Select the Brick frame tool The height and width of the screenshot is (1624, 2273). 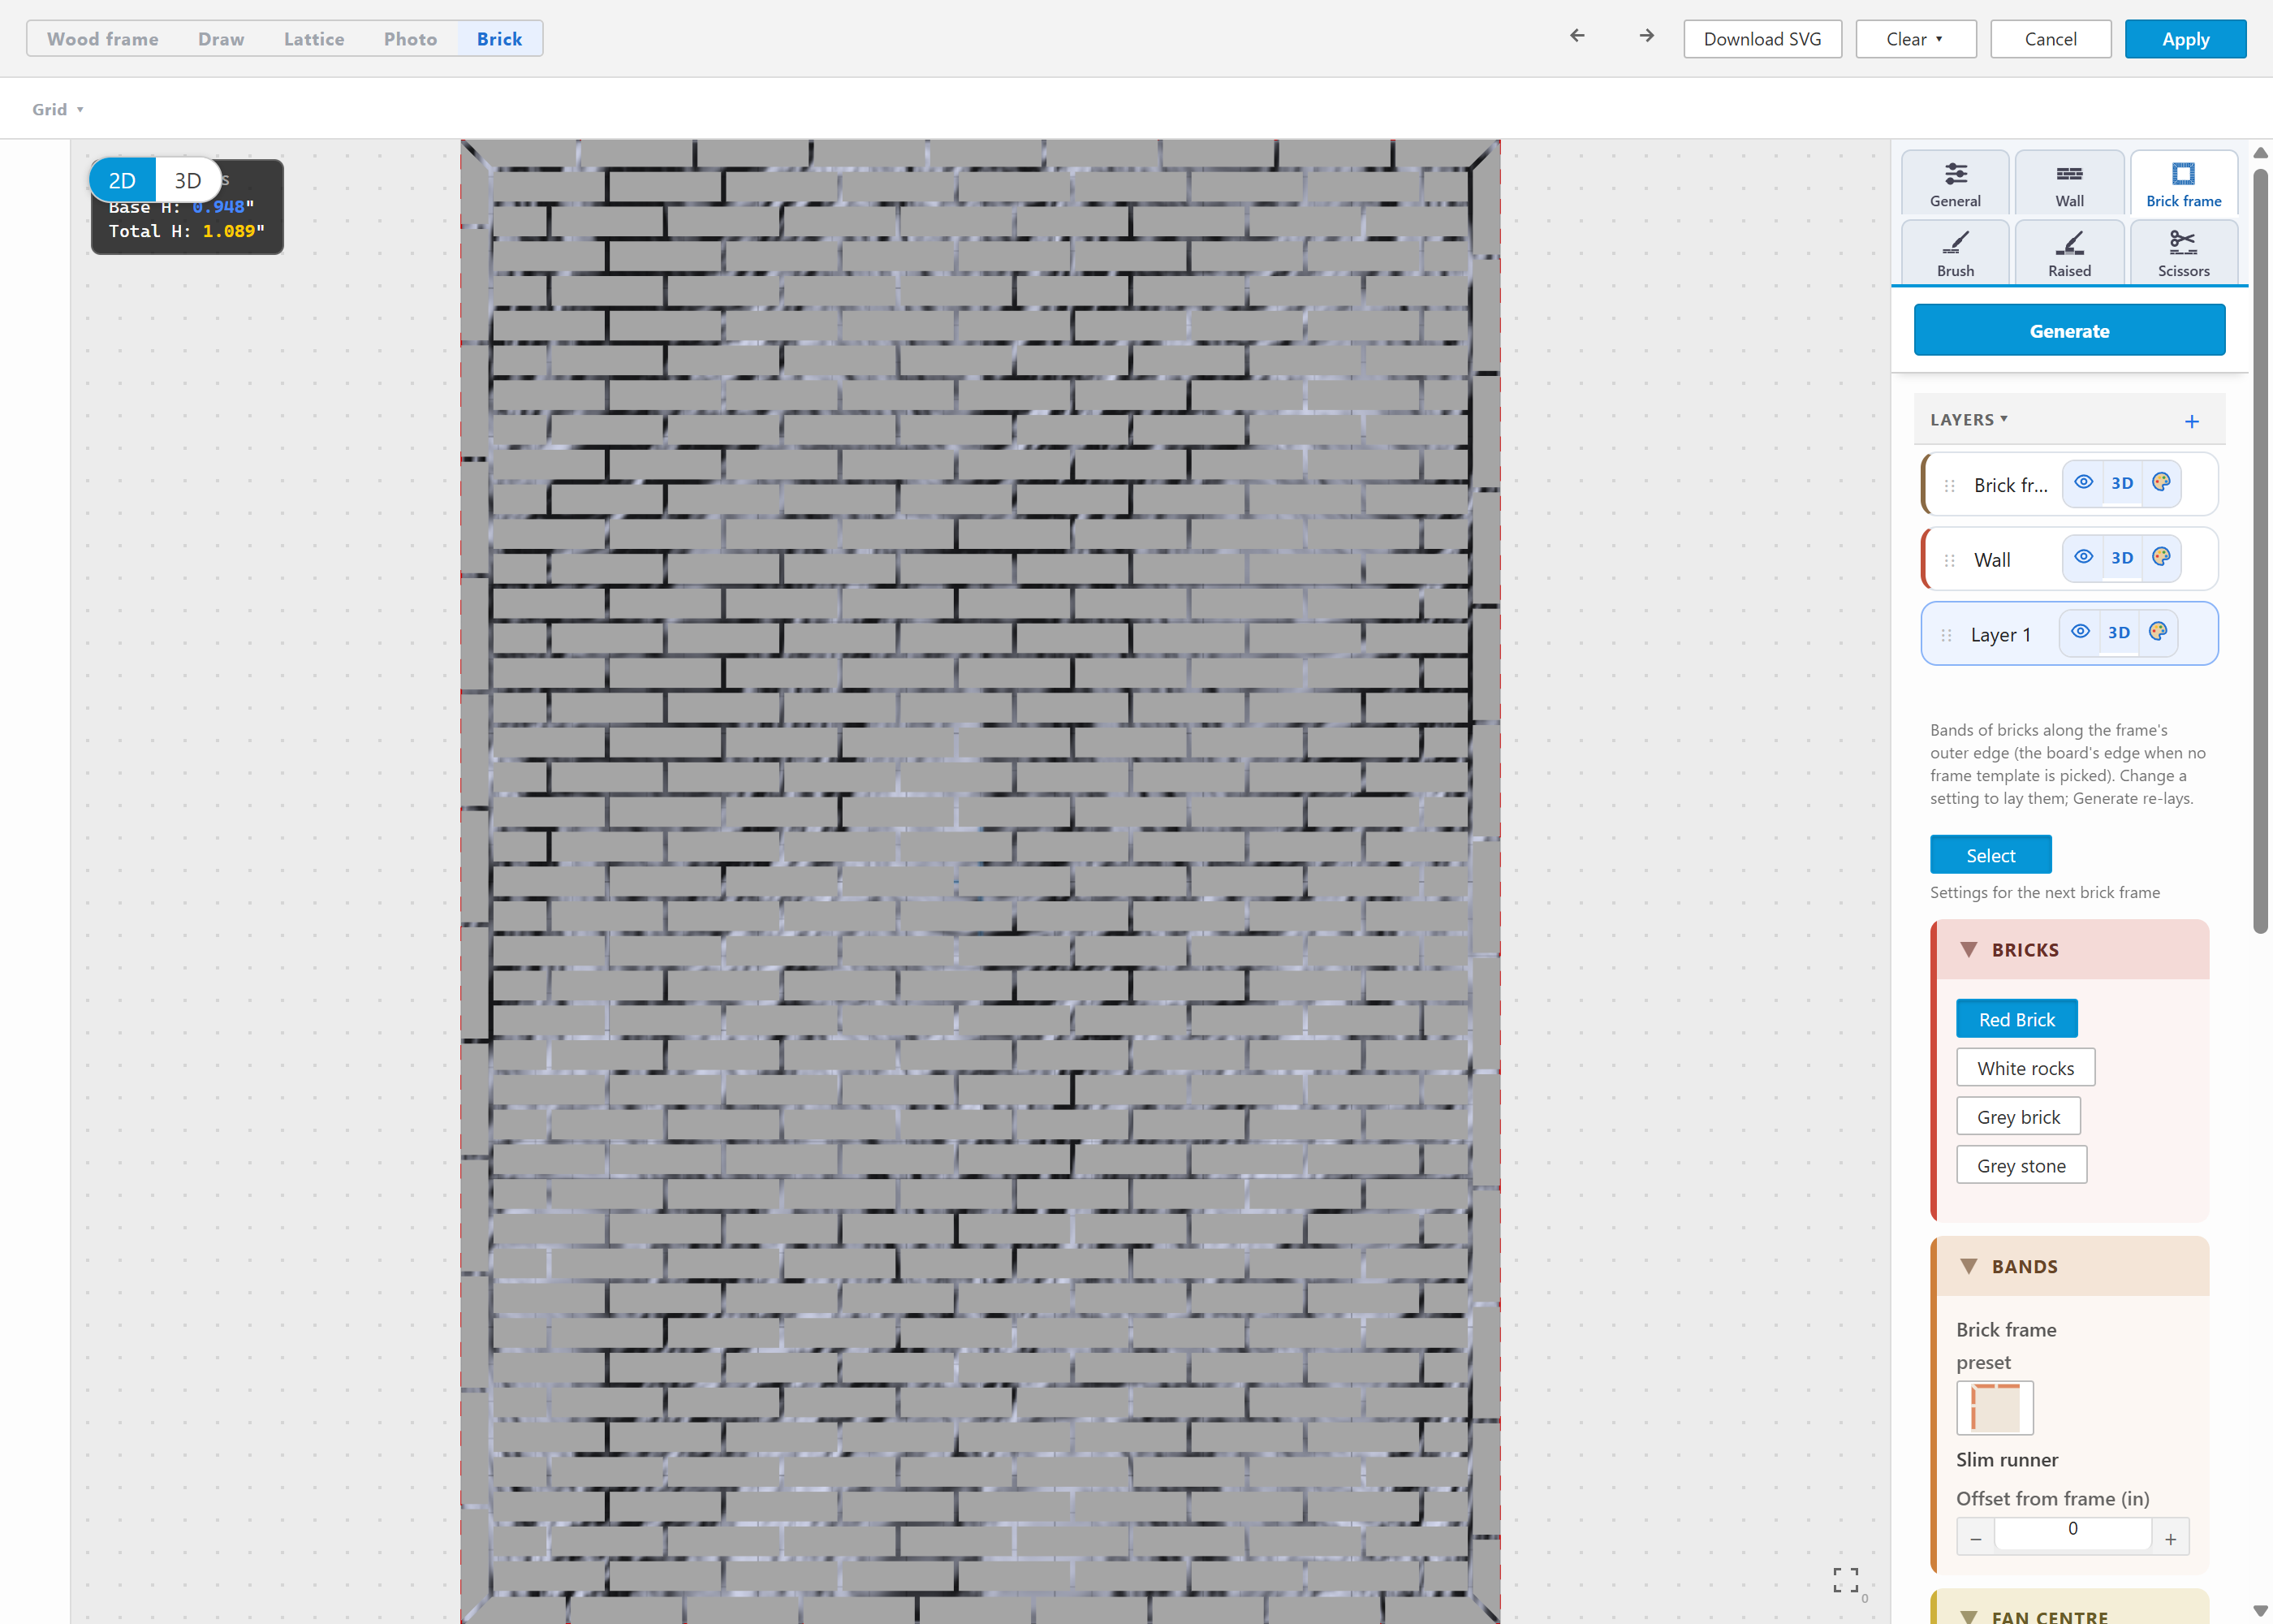click(x=2183, y=183)
